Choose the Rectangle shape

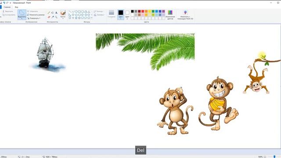pyautogui.click(x=79, y=11)
